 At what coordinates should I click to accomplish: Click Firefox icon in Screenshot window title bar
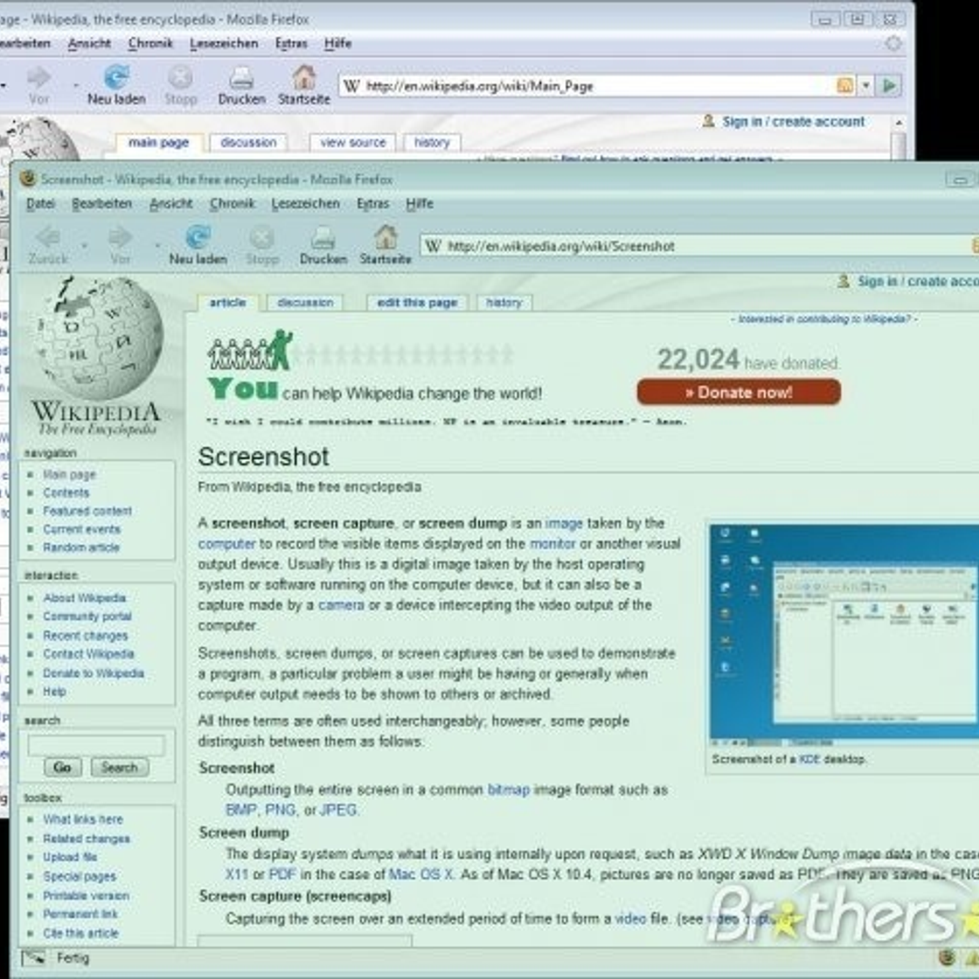pos(28,179)
